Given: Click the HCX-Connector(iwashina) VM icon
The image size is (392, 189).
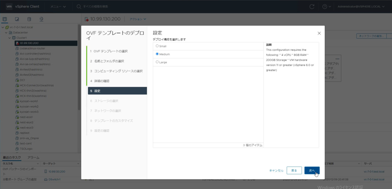Looking at the screenshot, I should tap(17, 85).
